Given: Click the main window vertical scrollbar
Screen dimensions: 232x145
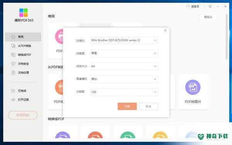Looking at the screenshot, I should [x=227, y=37].
